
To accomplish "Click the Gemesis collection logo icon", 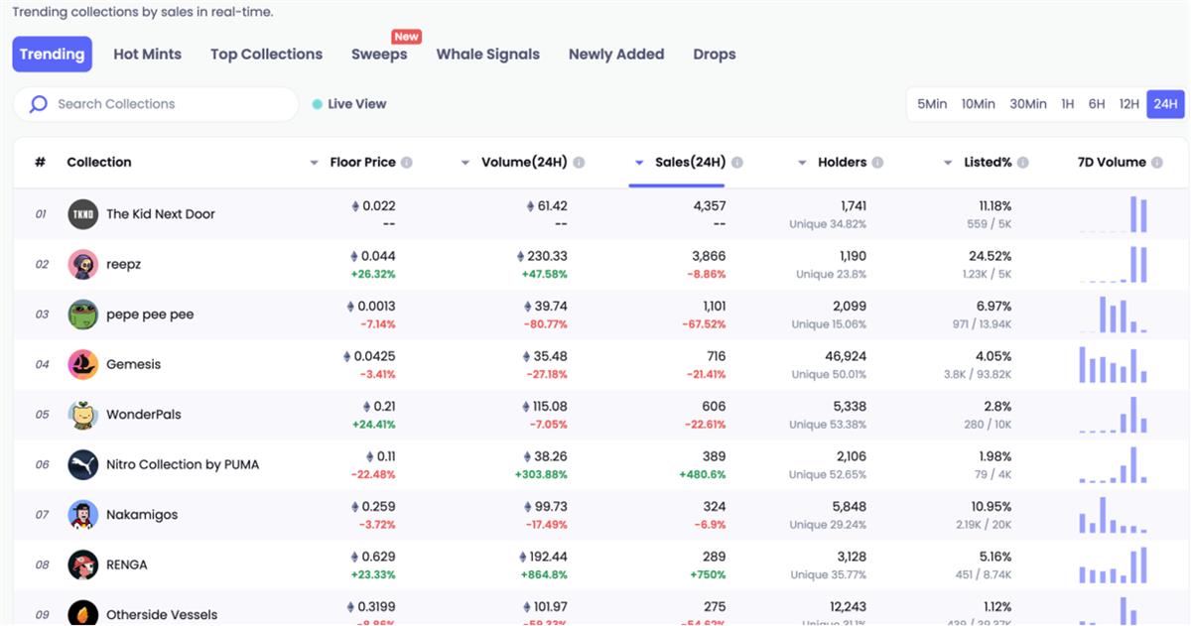I will 83,364.
